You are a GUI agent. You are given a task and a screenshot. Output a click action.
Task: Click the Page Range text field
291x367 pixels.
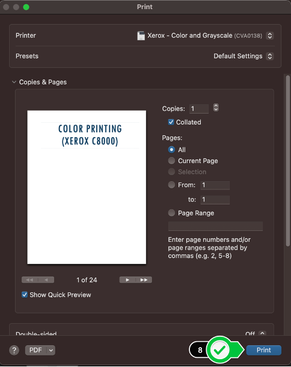pos(215,226)
